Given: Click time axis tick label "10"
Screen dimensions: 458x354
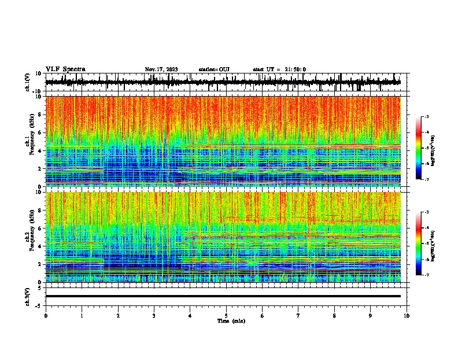Looking at the screenshot, I should pyautogui.click(x=407, y=316).
